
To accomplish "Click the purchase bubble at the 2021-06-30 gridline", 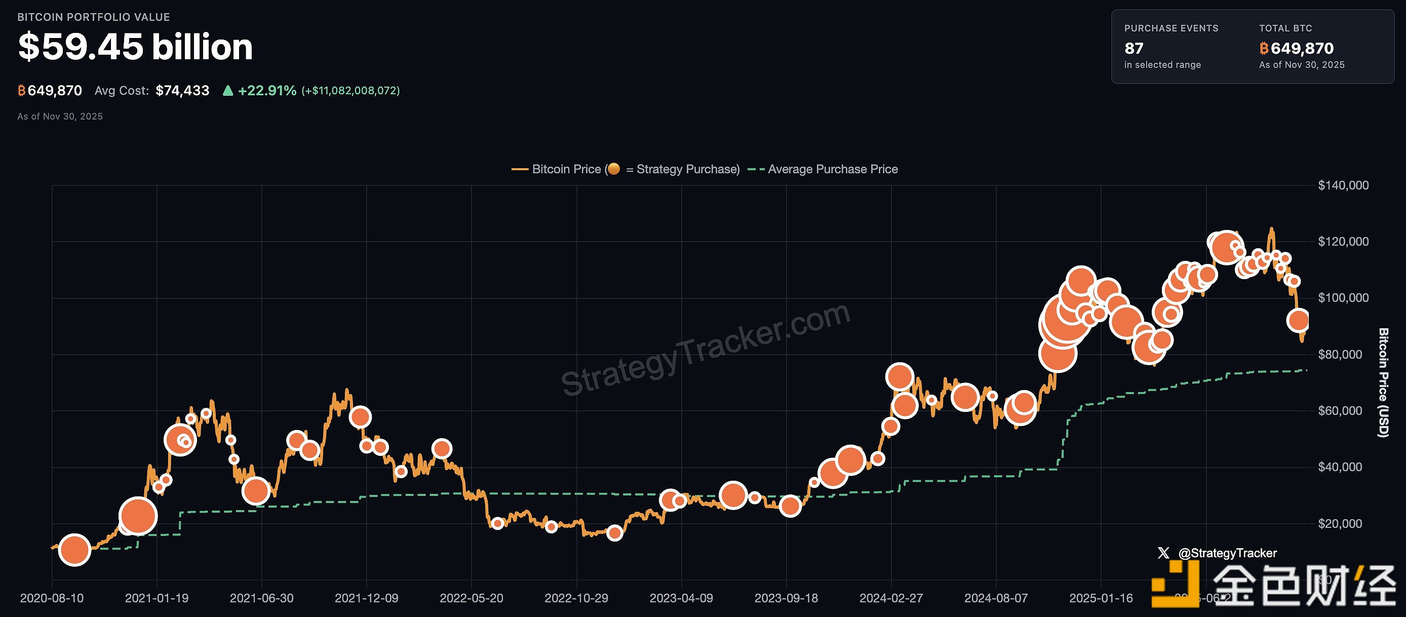I will pyautogui.click(x=255, y=491).
